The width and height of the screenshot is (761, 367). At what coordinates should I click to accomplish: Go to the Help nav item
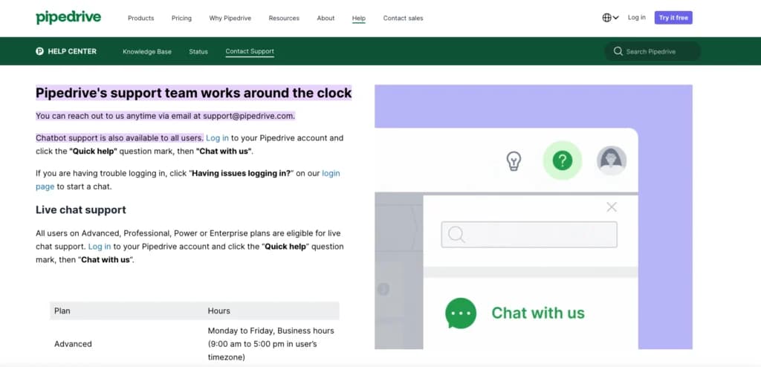(x=359, y=19)
